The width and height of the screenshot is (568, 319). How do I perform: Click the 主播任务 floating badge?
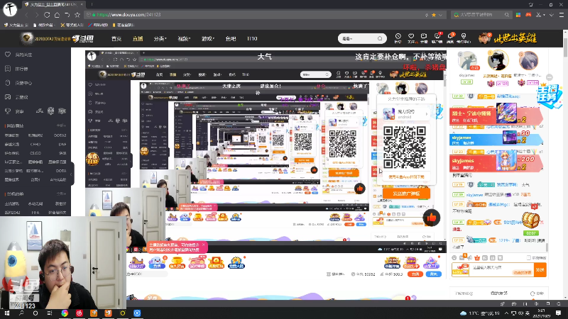pyautogui.click(x=549, y=96)
